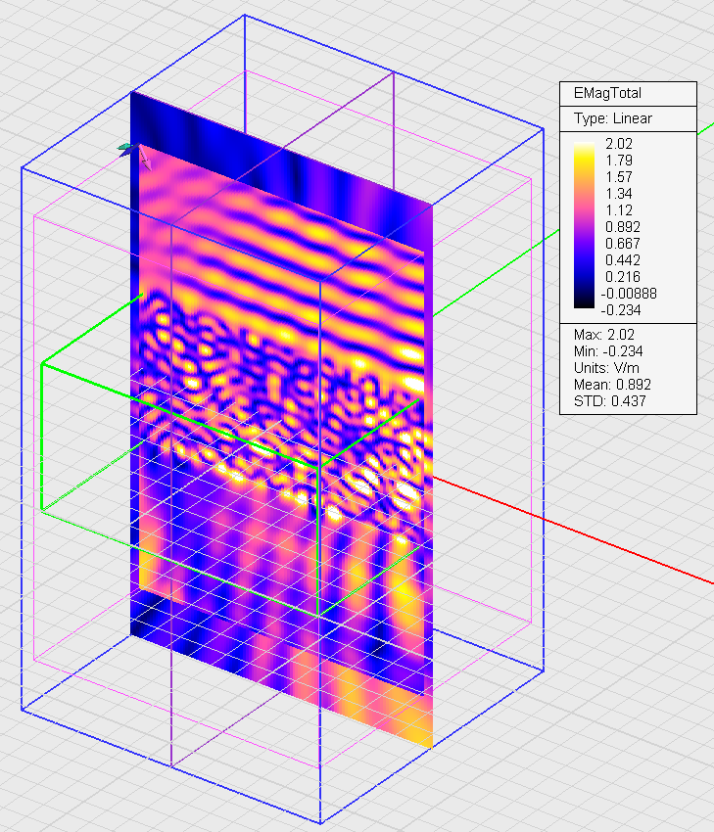
Task: Click the Max: 2.02 statistic
Action: click(604, 335)
